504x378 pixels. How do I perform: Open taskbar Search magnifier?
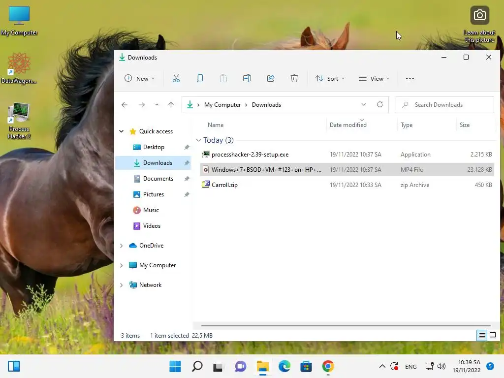(x=197, y=366)
